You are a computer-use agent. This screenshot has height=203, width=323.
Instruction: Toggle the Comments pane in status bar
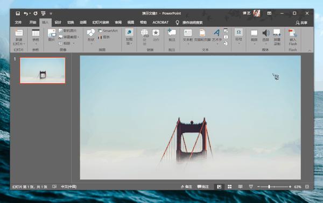[x=203, y=187]
